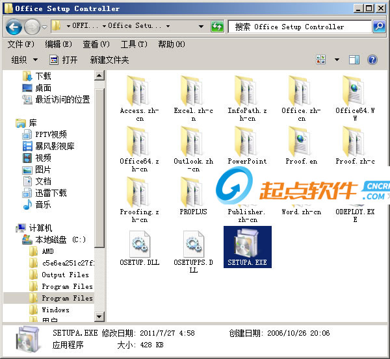Open the Proof.en folder

(x=301, y=145)
